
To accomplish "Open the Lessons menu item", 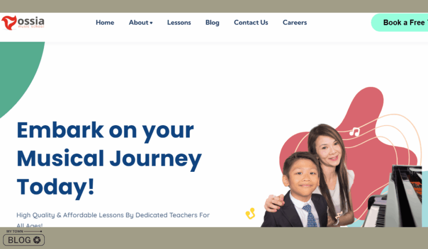I will [179, 23].
